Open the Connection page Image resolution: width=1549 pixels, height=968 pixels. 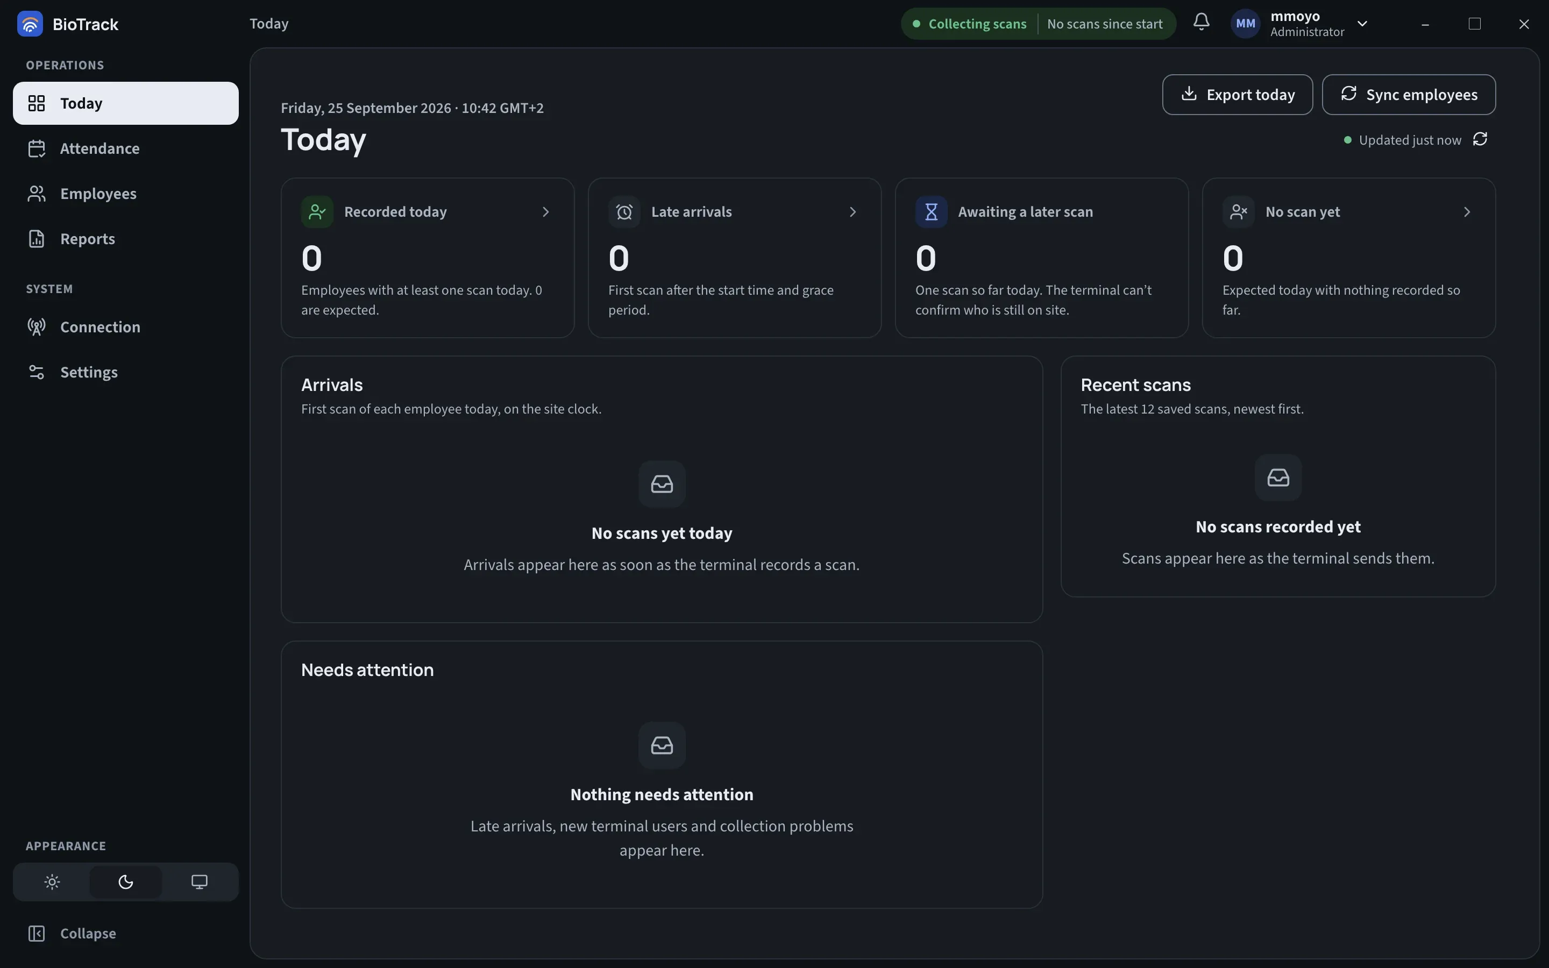125,327
